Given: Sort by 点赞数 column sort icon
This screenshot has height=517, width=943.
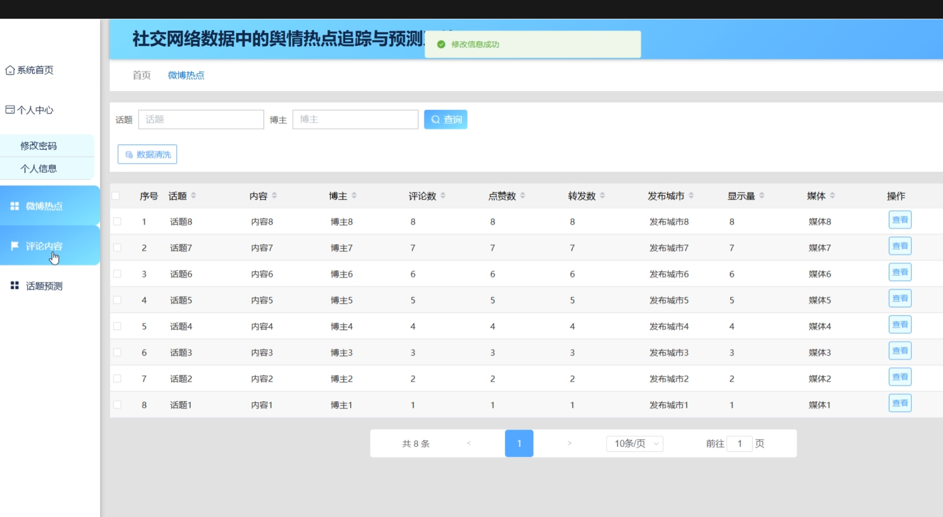Looking at the screenshot, I should coord(523,196).
